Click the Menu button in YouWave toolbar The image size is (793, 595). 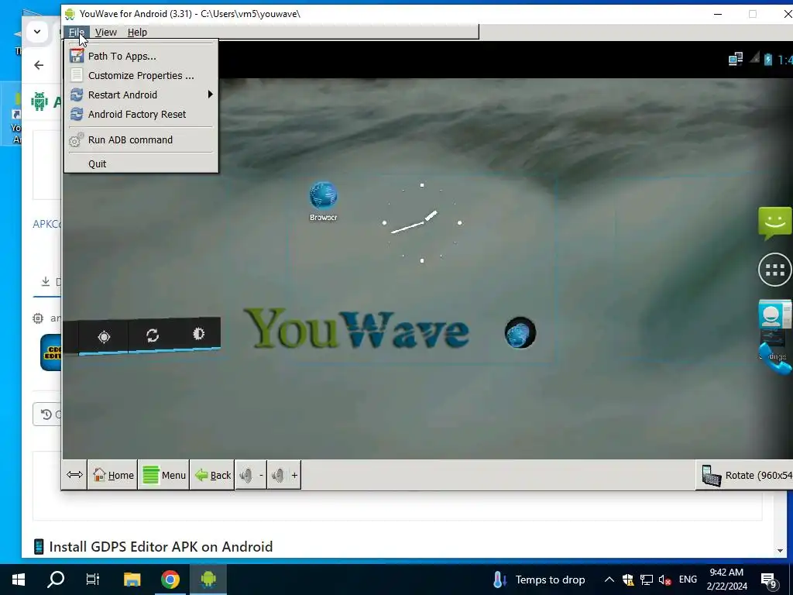tap(164, 475)
